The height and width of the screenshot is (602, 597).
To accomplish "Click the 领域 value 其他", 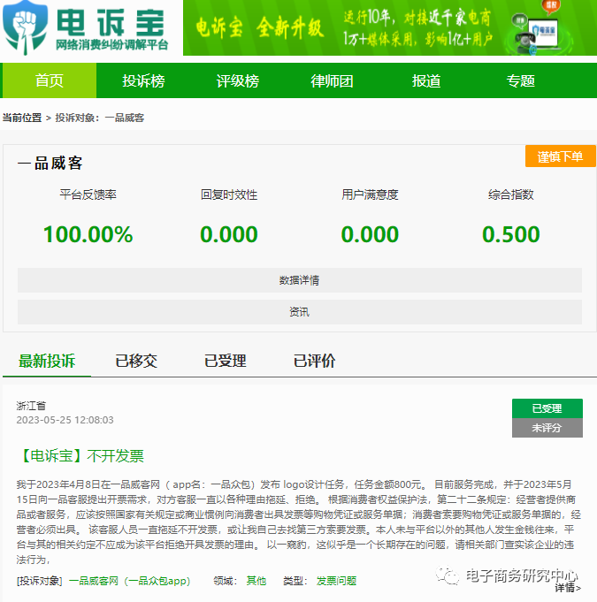I will (256, 581).
